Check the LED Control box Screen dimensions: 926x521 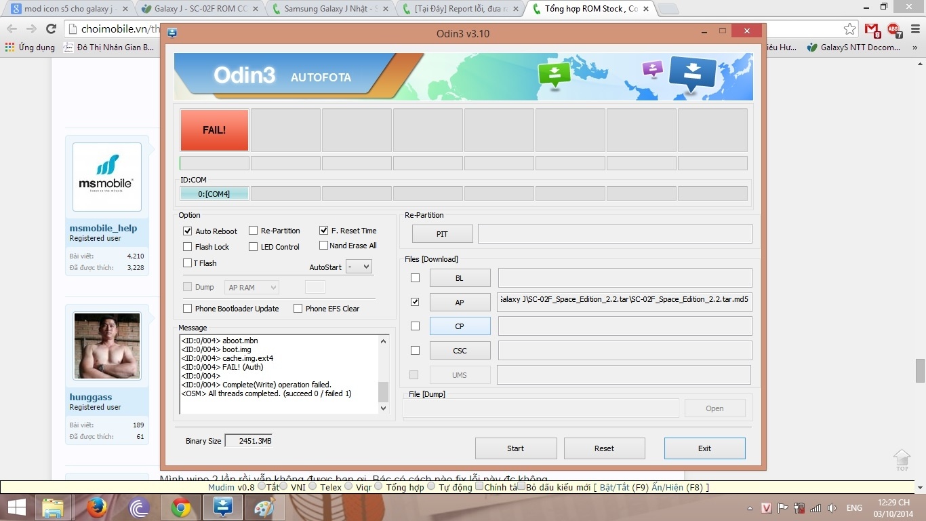tap(253, 246)
